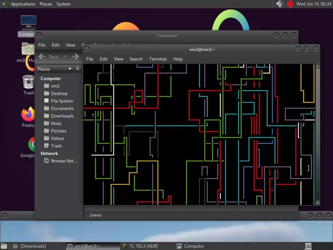
Task: Select Pictures in the Places list
Action: pos(59,131)
